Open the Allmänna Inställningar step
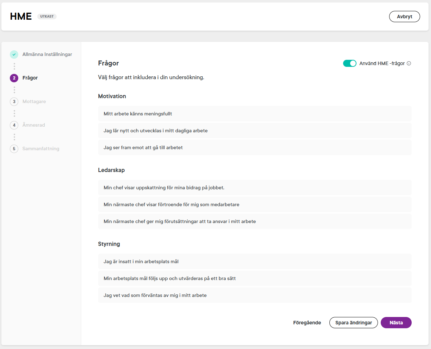This screenshot has height=349, width=431. pos(47,55)
